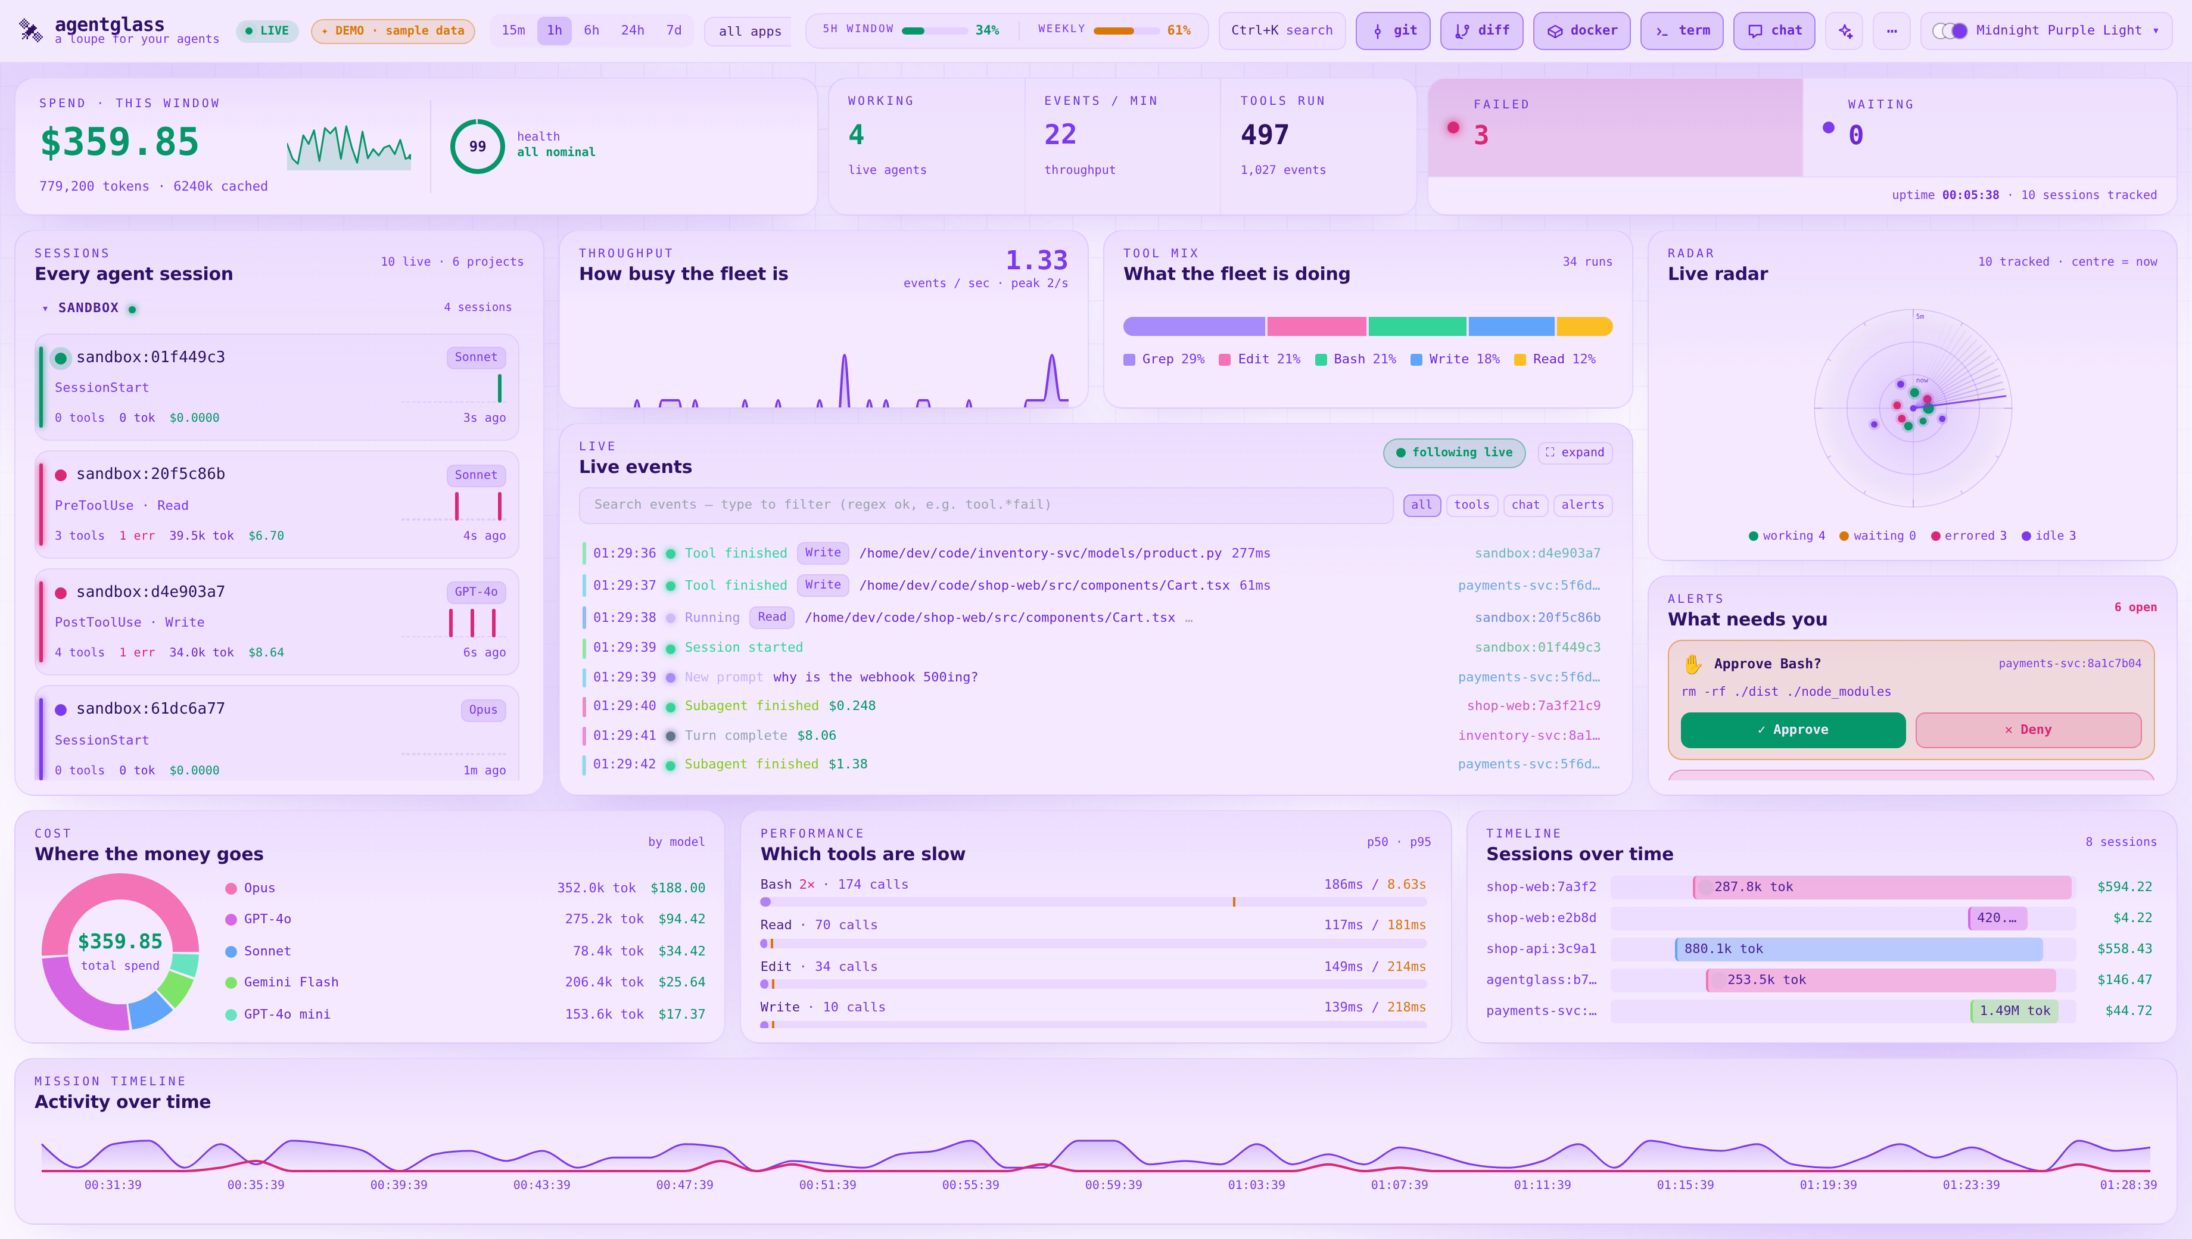The height and width of the screenshot is (1239, 2192).
Task: Approve the Bash rm -rf command
Action: pyautogui.click(x=1793, y=730)
